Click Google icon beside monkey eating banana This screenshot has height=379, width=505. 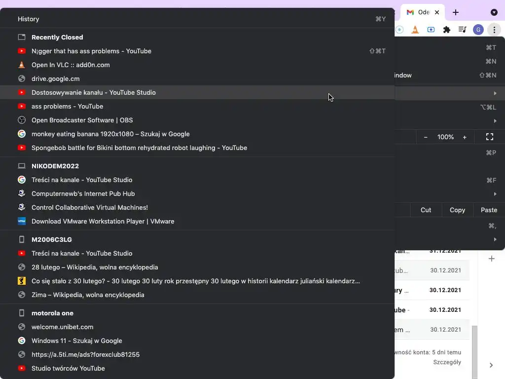[22, 134]
